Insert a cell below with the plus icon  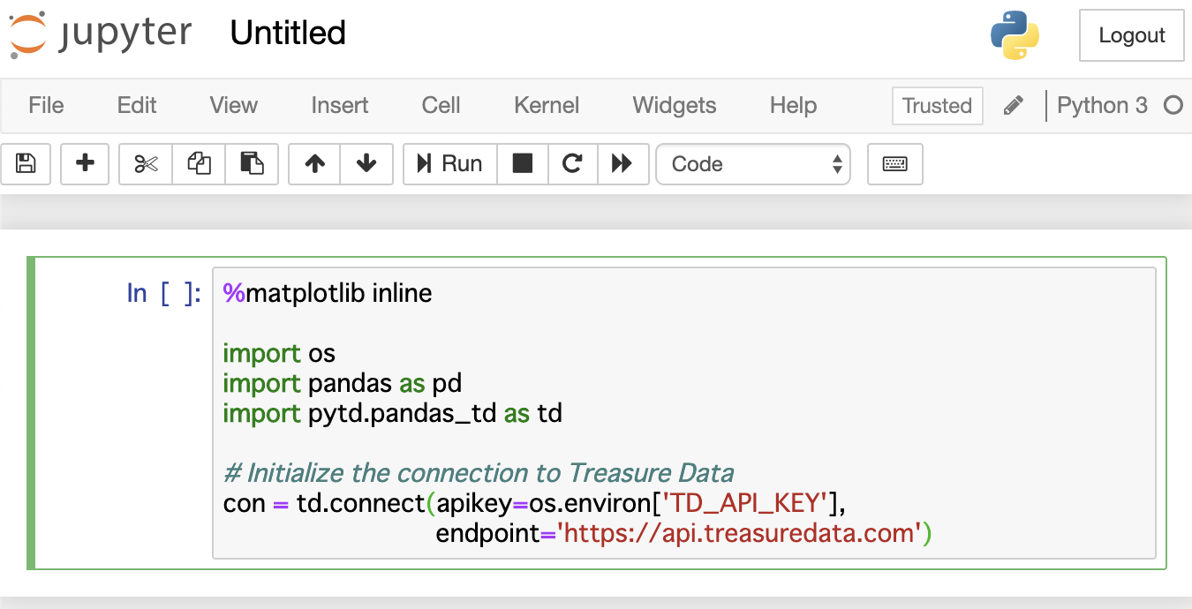(x=85, y=164)
